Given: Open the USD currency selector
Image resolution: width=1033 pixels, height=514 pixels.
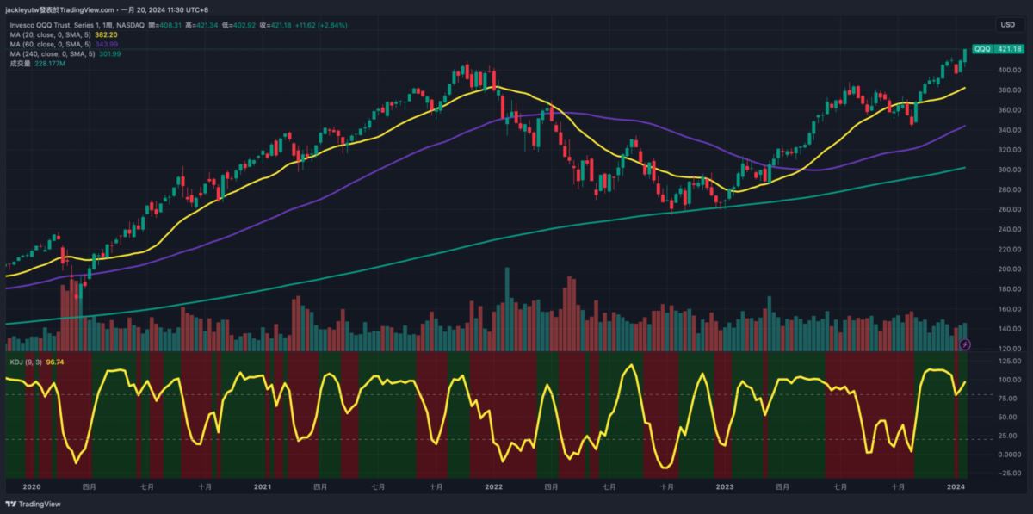Looking at the screenshot, I should pyautogui.click(x=1006, y=25).
